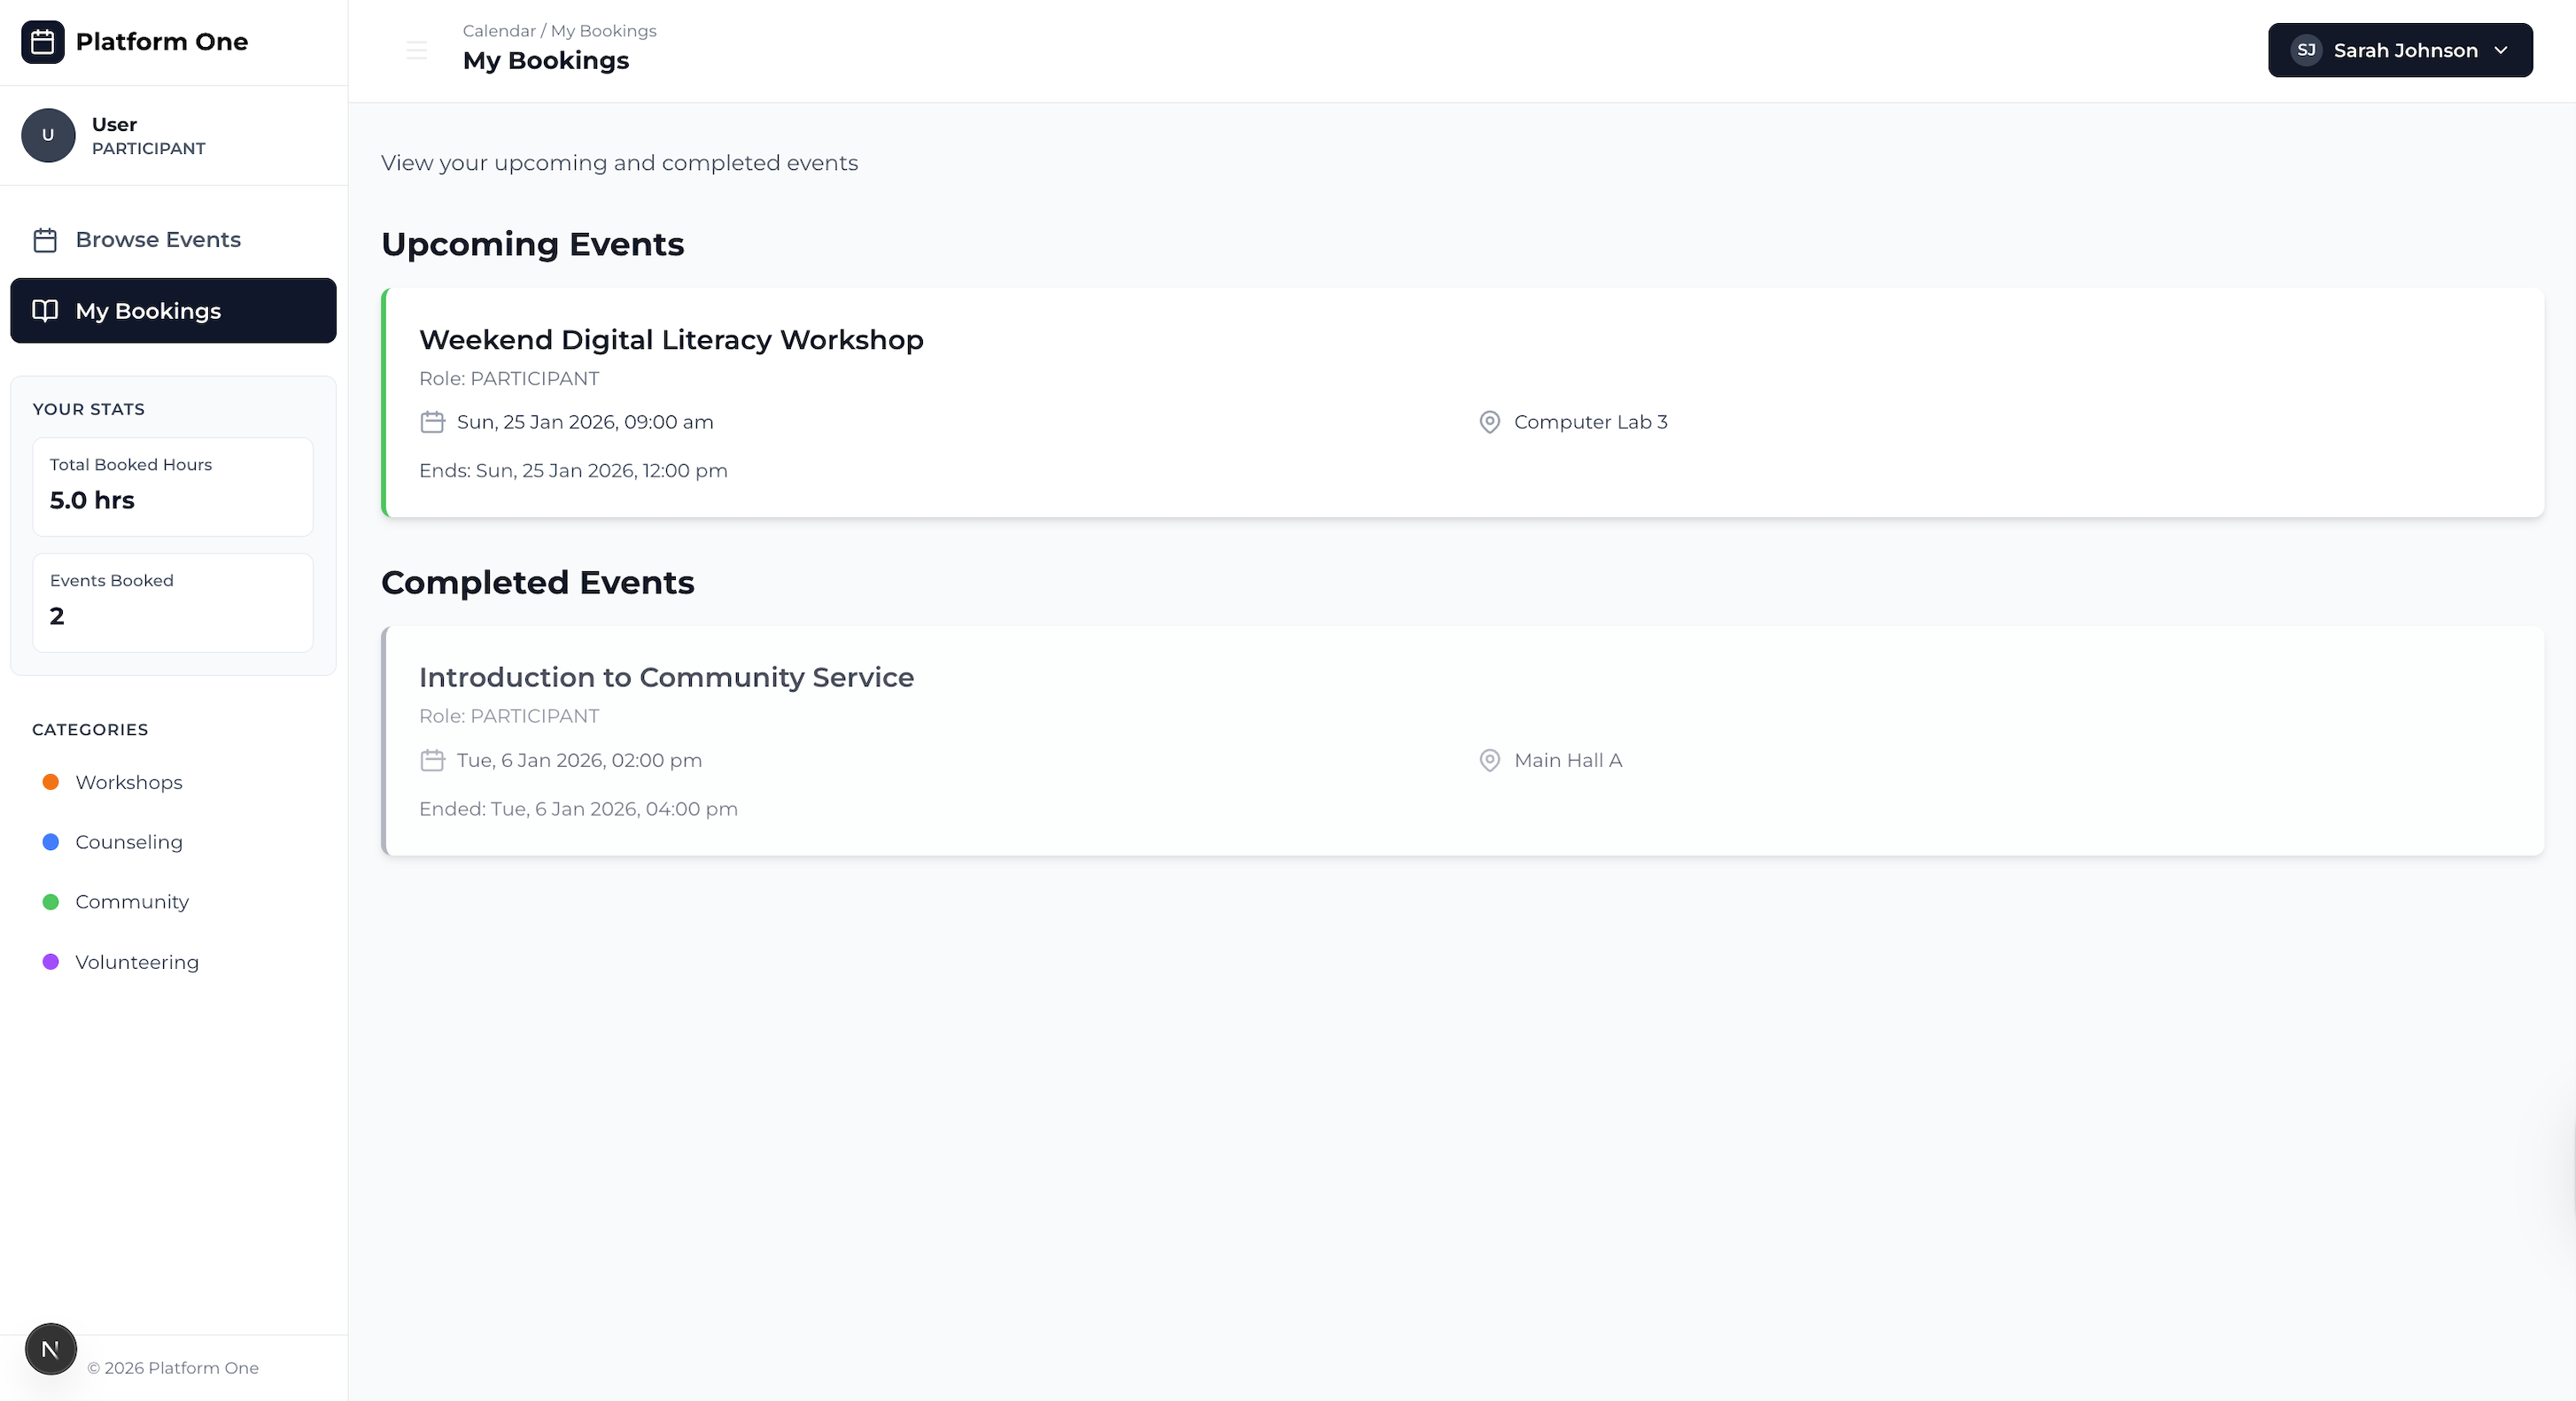
Task: Click the Calendar breadcrumb link
Action: click(x=499, y=31)
